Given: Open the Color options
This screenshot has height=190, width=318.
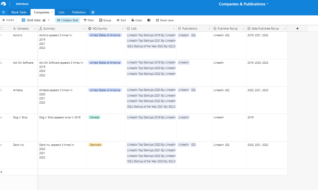Looking at the screenshot, I should (137, 20).
